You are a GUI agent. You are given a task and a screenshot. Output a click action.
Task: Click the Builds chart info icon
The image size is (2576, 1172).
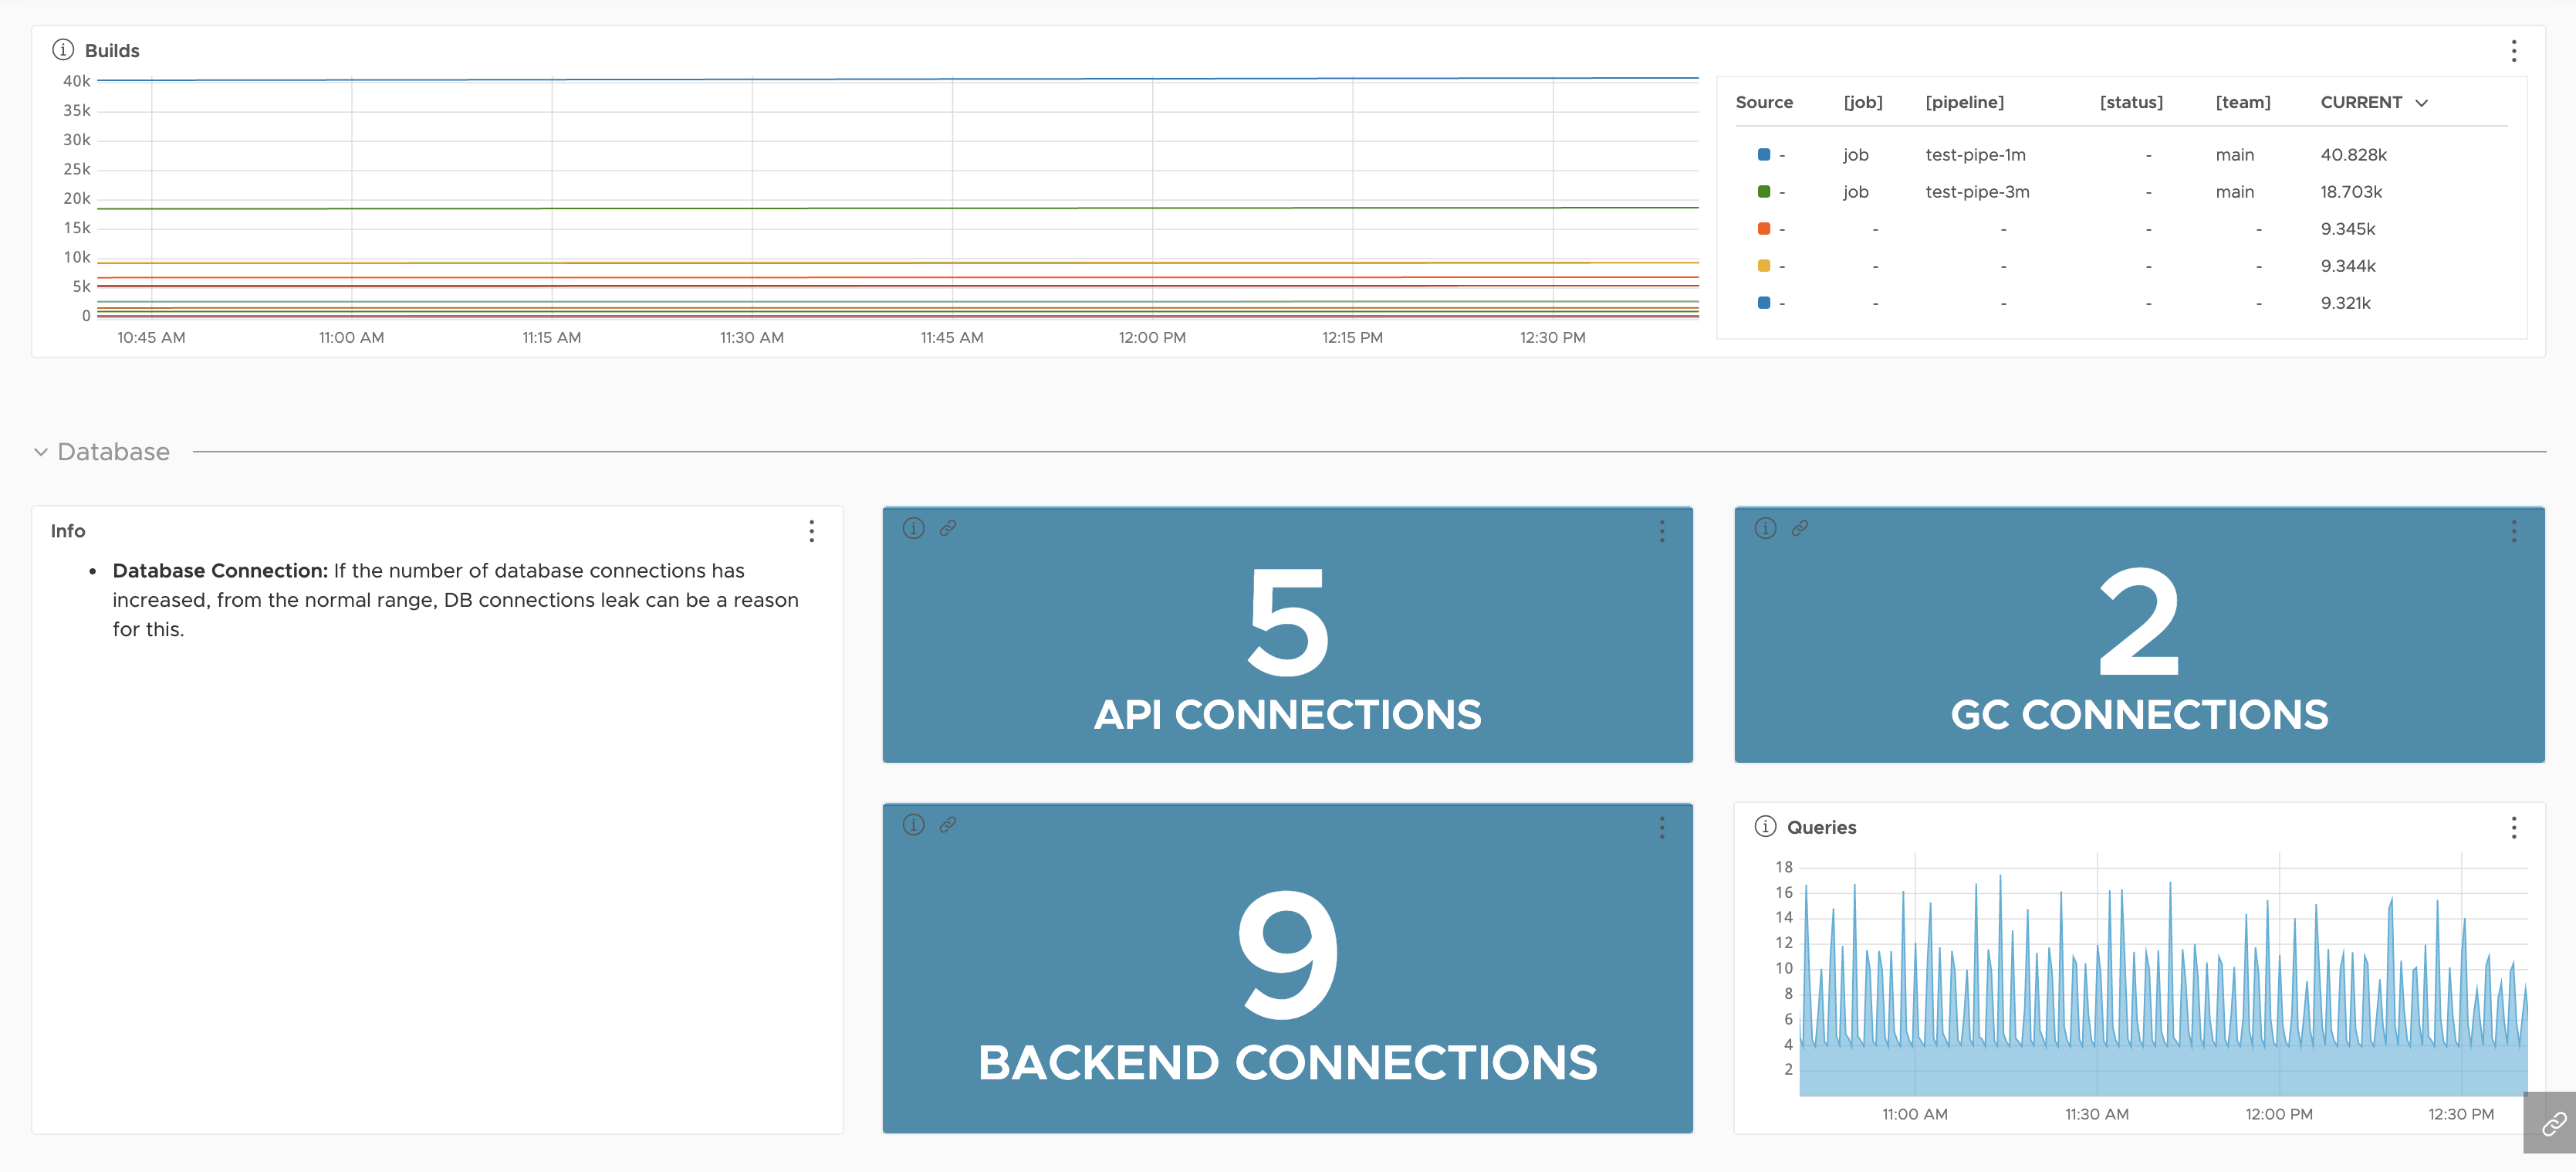63,49
